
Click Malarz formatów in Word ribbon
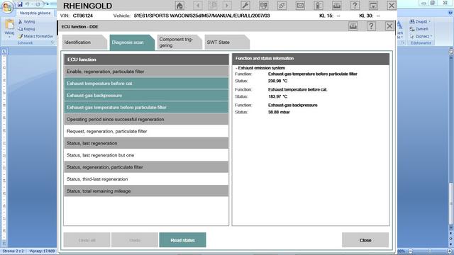click(x=35, y=36)
